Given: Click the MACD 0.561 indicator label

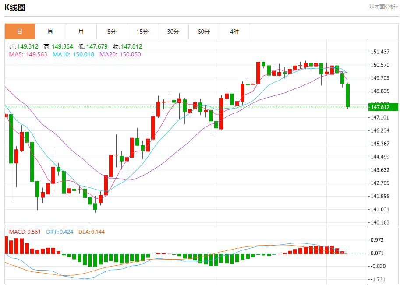Looking at the screenshot, I should 25,232.
